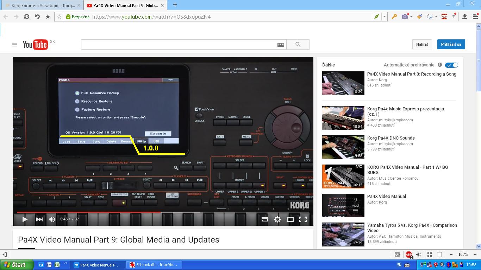This screenshot has width=481, height=270.
Task: Mute the video via the speaker icon
Action: (52, 219)
